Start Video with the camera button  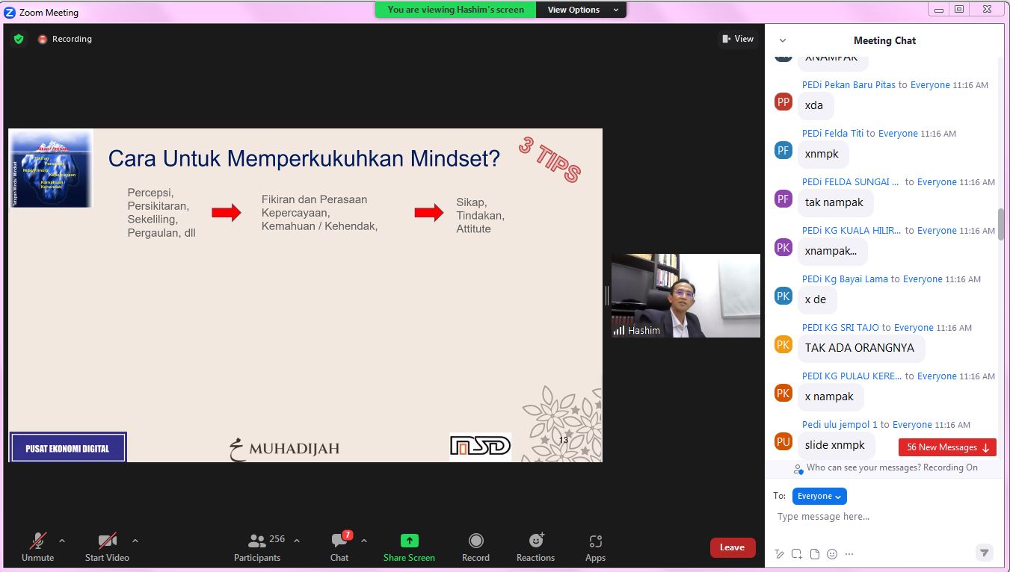pos(107,547)
